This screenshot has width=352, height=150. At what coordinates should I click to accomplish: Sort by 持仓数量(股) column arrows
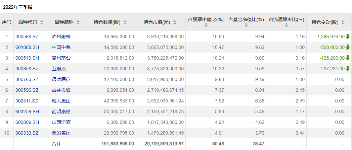tap(125, 22)
